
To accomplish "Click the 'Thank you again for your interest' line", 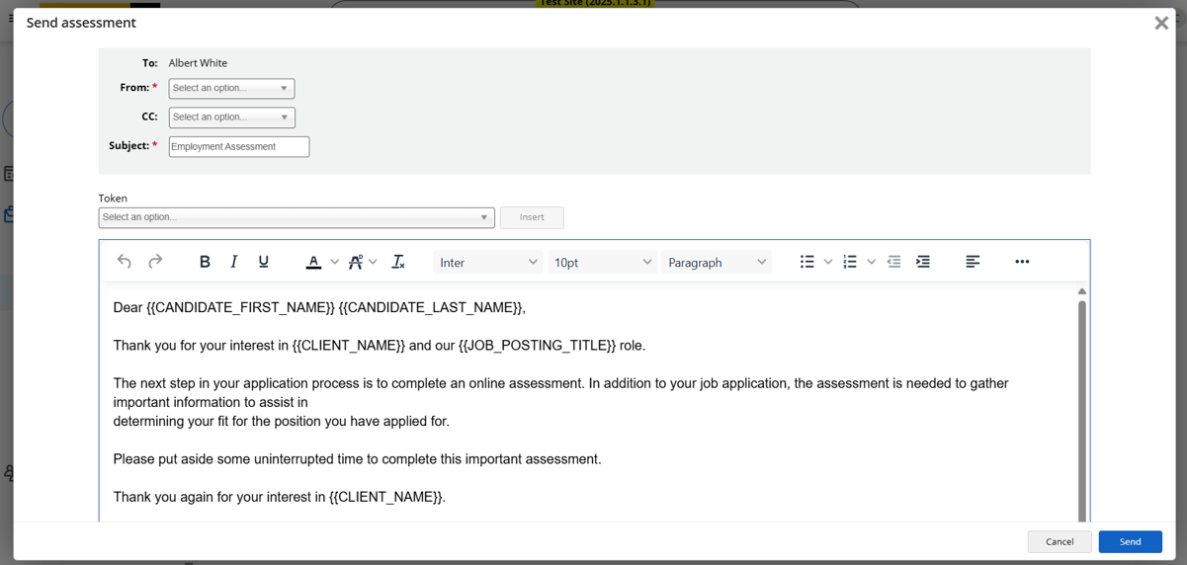I will pos(279,497).
